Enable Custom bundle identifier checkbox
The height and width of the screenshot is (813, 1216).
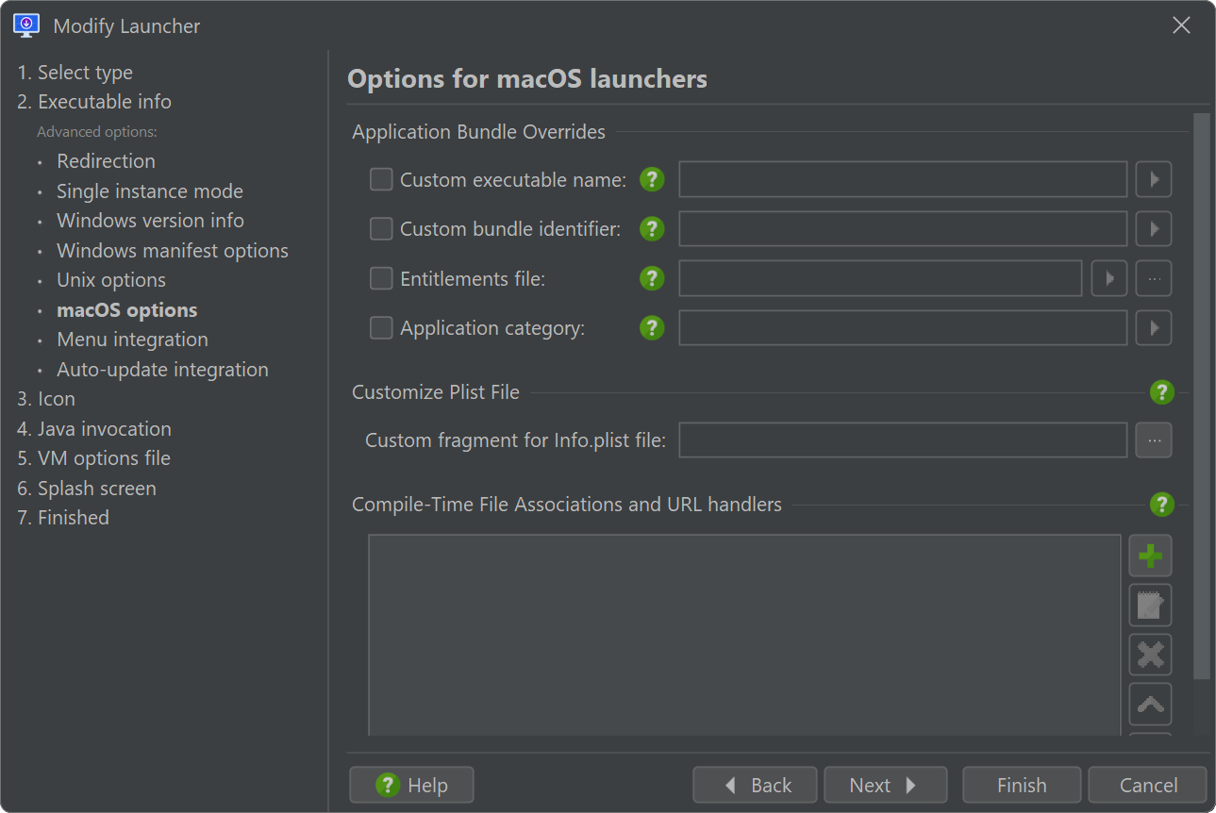[381, 228]
